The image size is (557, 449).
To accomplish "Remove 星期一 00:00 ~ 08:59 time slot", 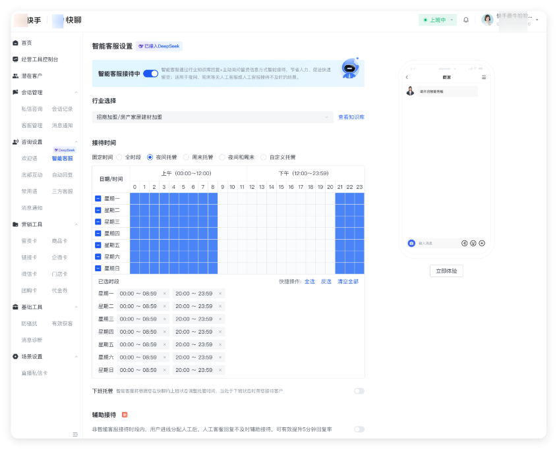I will pos(165,294).
